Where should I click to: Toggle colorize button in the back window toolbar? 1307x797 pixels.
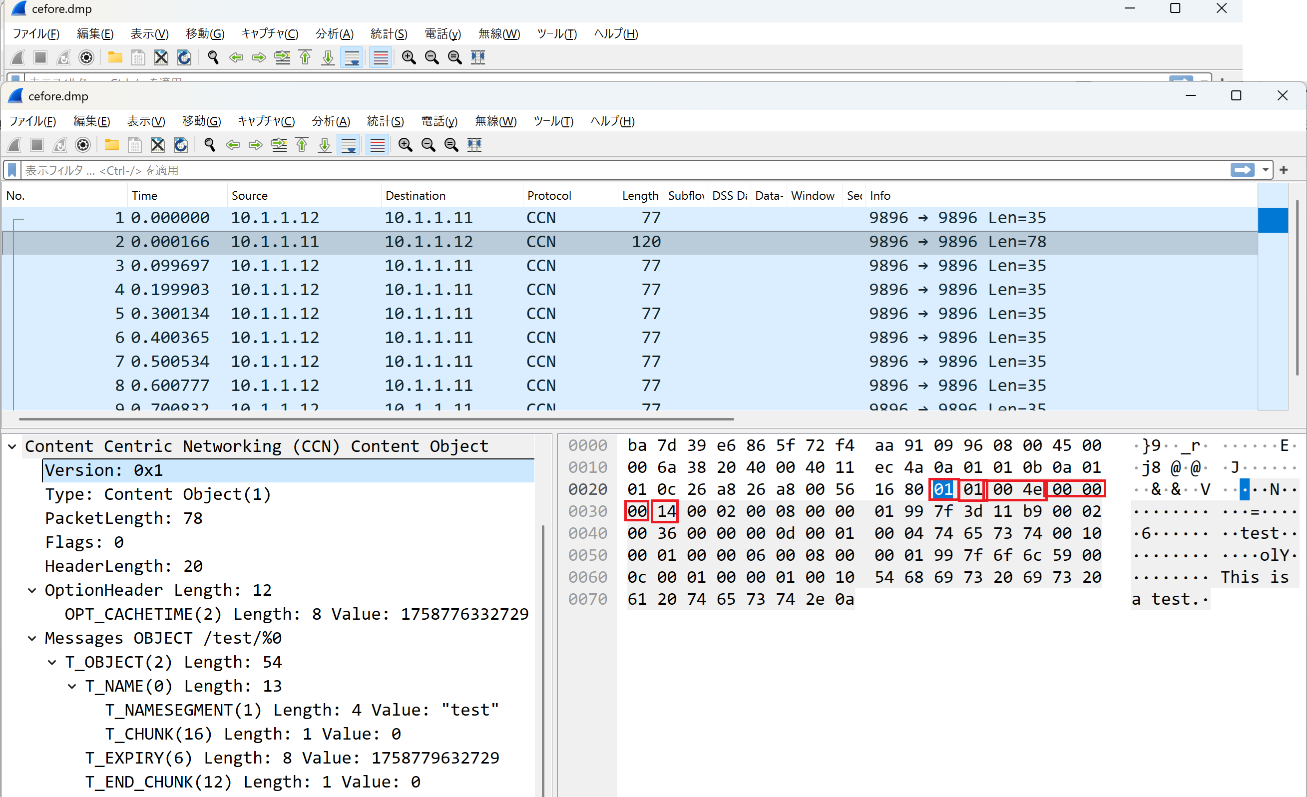[x=381, y=57]
